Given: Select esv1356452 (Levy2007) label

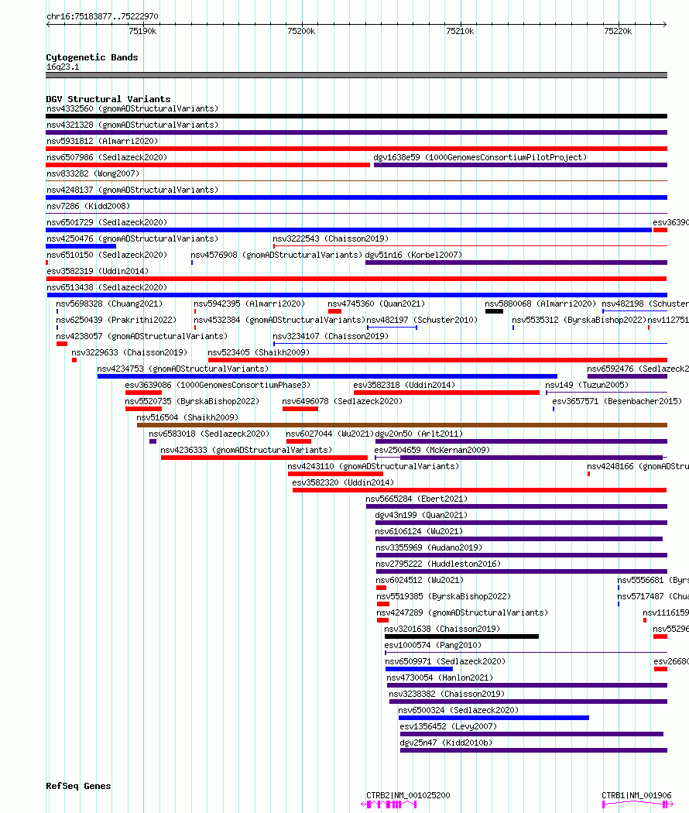Looking at the screenshot, I should [448, 727].
